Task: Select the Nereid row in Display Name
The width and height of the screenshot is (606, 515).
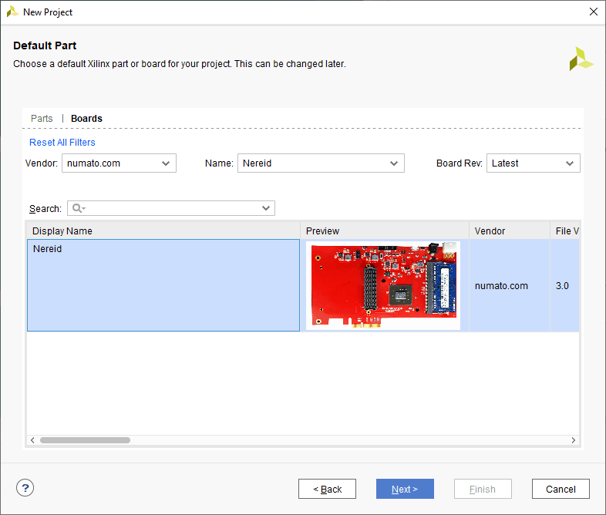Action: click(x=163, y=285)
